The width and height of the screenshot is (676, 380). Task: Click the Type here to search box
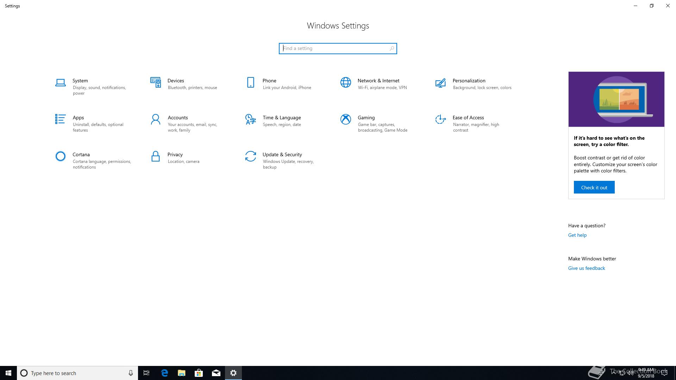click(77, 373)
